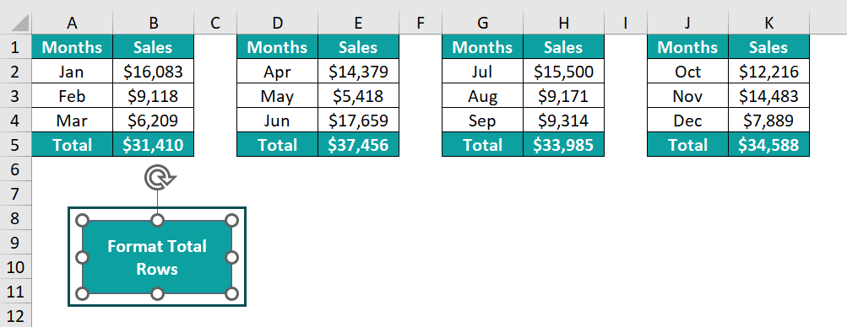Click the rotation handle above the shape

(x=157, y=179)
